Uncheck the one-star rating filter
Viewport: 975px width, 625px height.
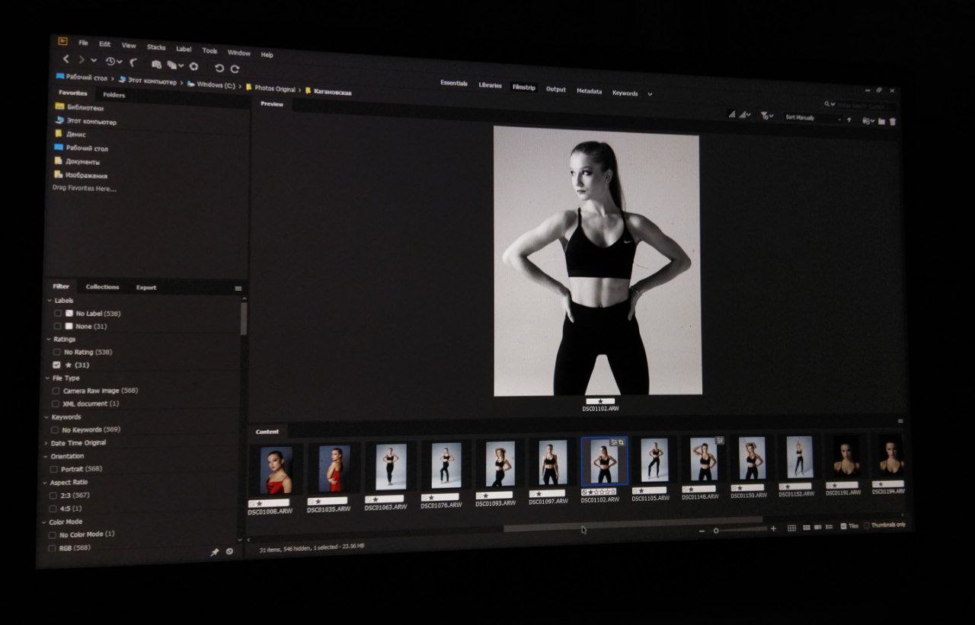(56, 365)
